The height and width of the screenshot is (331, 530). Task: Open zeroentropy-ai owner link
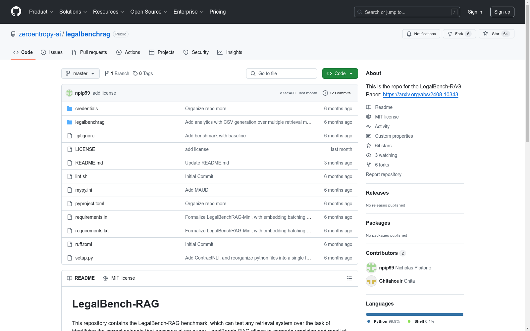pyautogui.click(x=40, y=34)
